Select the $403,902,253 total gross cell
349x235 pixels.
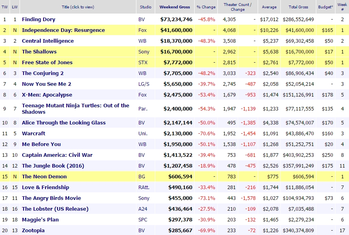[x=298, y=155]
